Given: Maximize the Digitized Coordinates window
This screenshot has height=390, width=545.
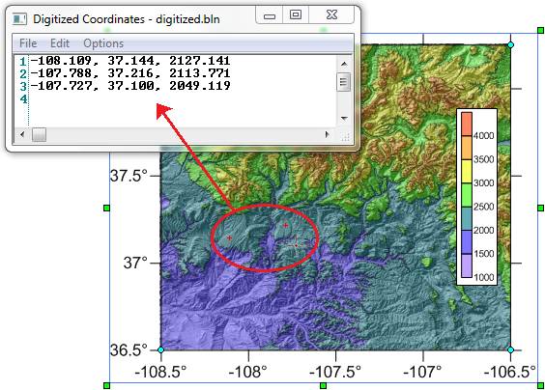Looking at the screenshot, I should 296,14.
